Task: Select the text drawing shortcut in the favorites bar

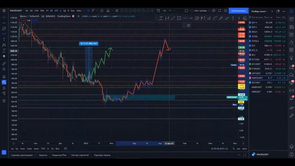Action: (233, 18)
